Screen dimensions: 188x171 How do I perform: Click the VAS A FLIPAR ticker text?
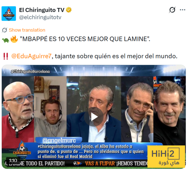click(x=100, y=164)
